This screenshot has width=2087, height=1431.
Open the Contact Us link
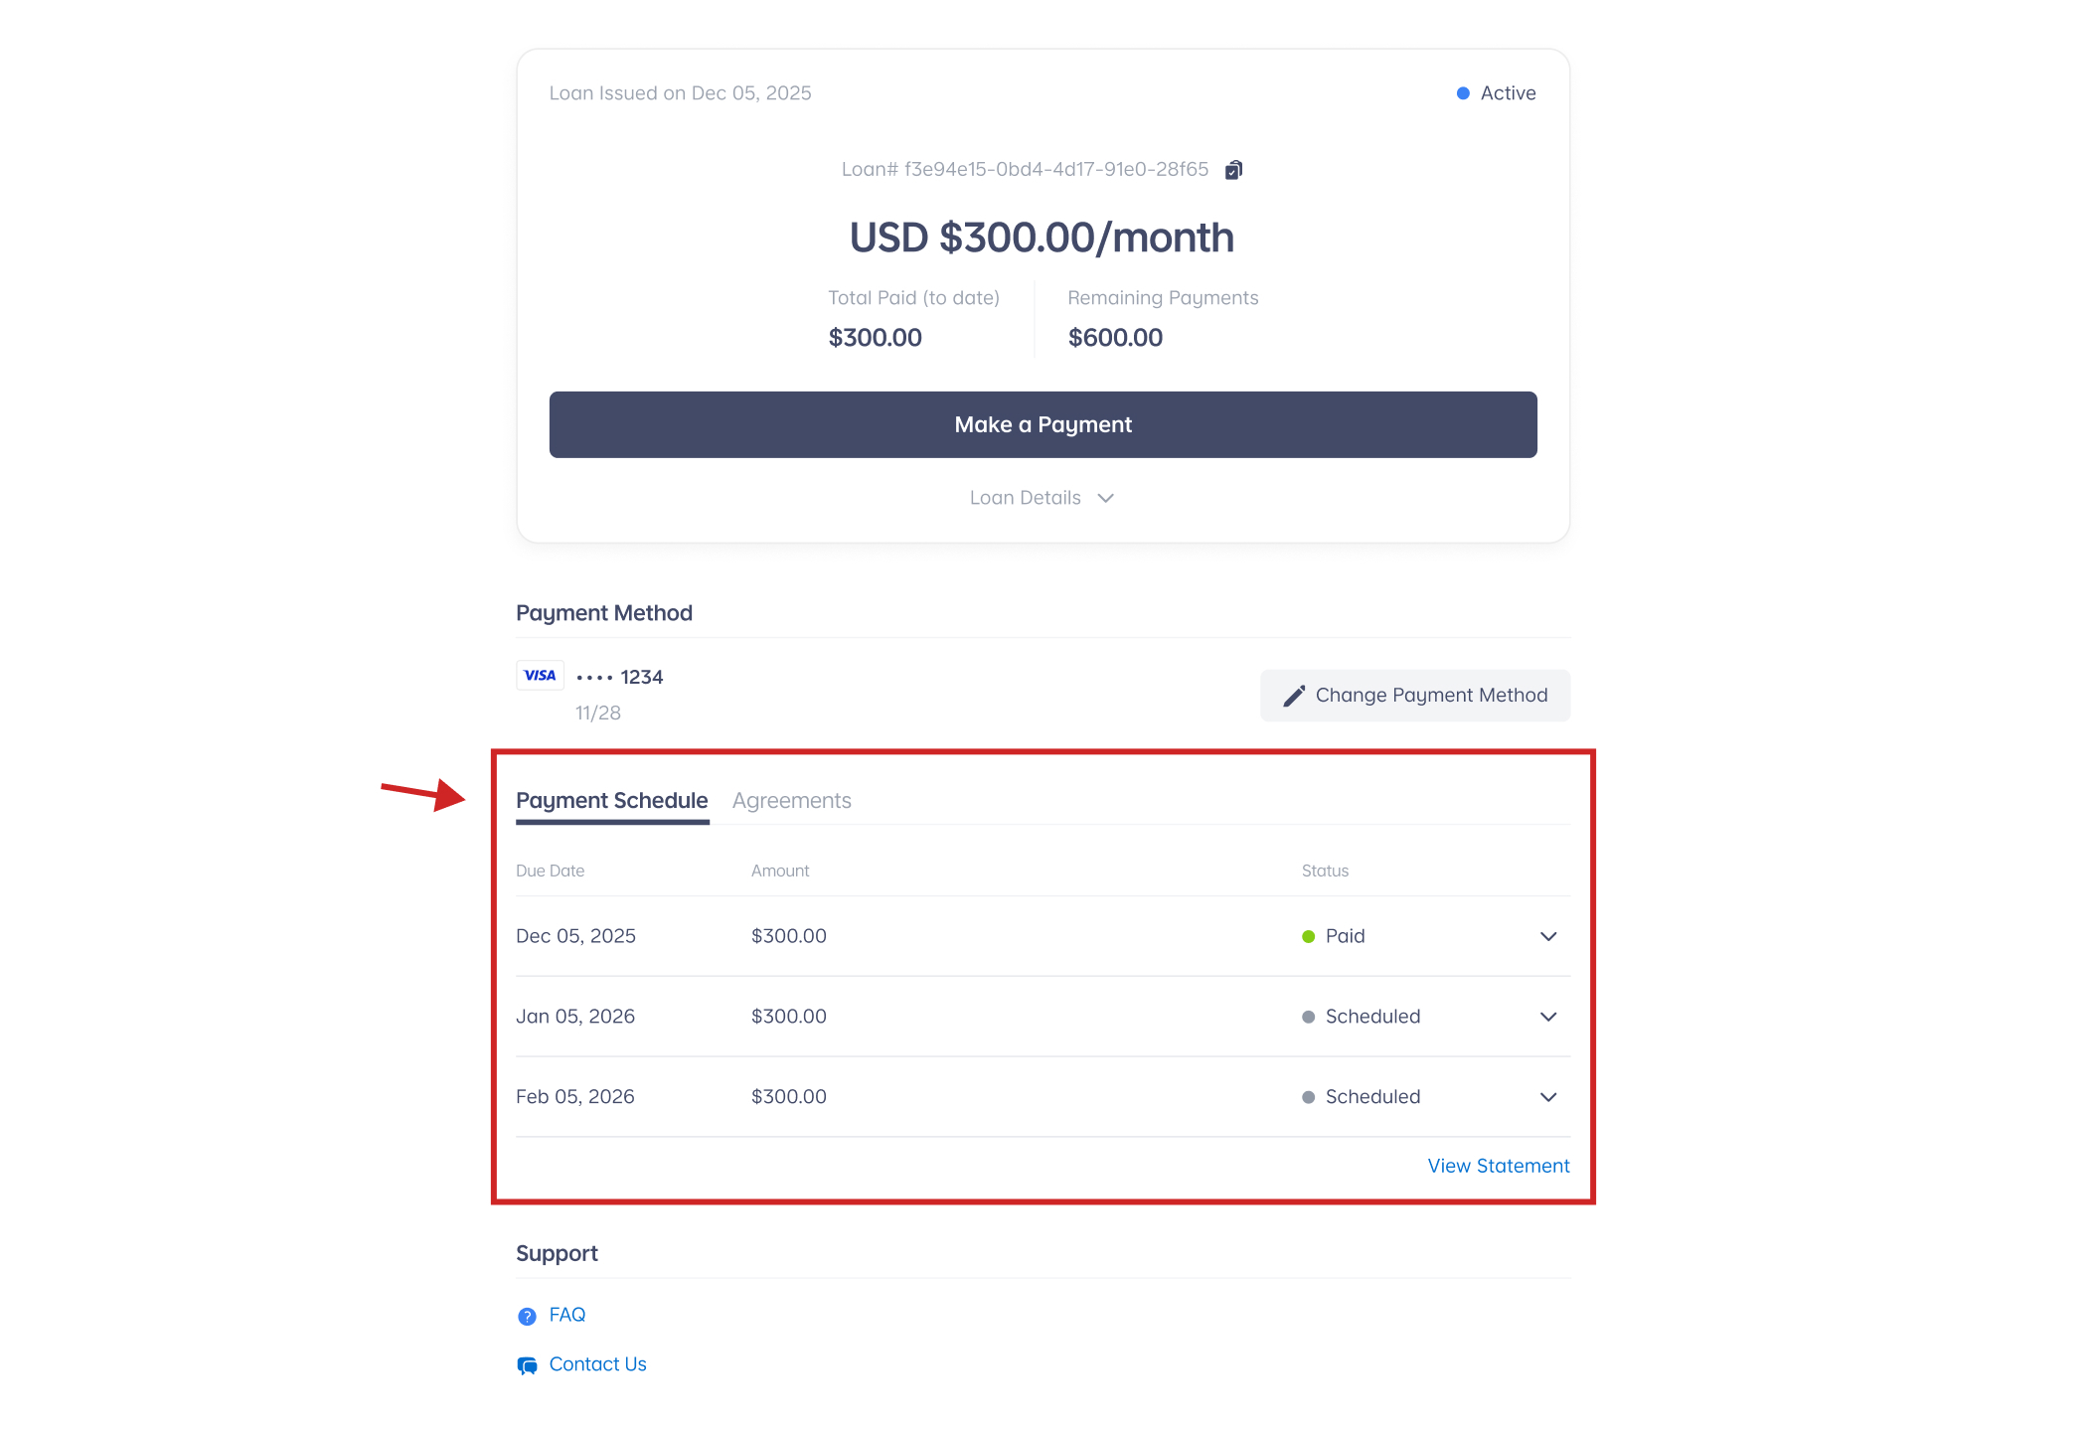pos(597,1363)
